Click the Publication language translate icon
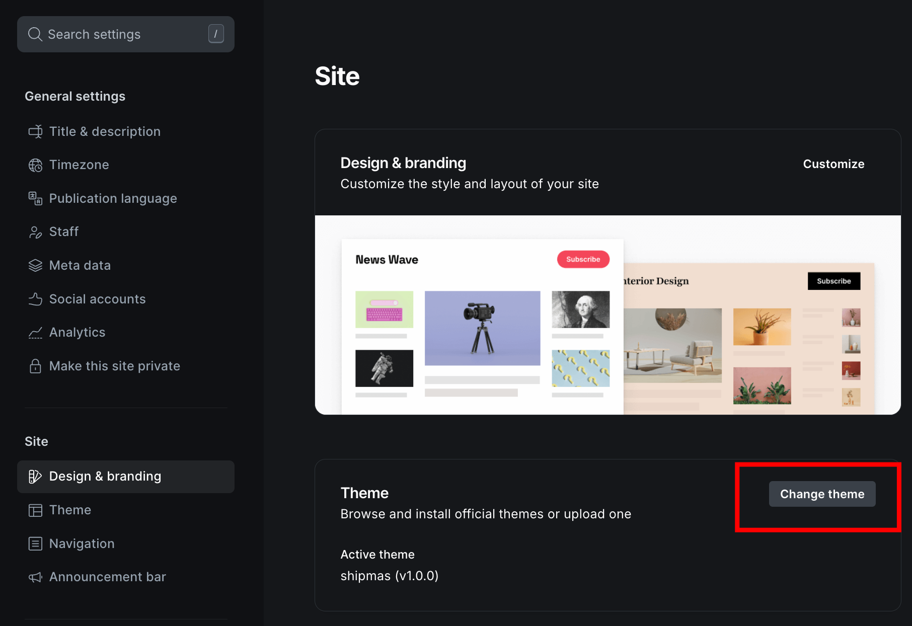Image resolution: width=912 pixels, height=626 pixels. point(35,198)
